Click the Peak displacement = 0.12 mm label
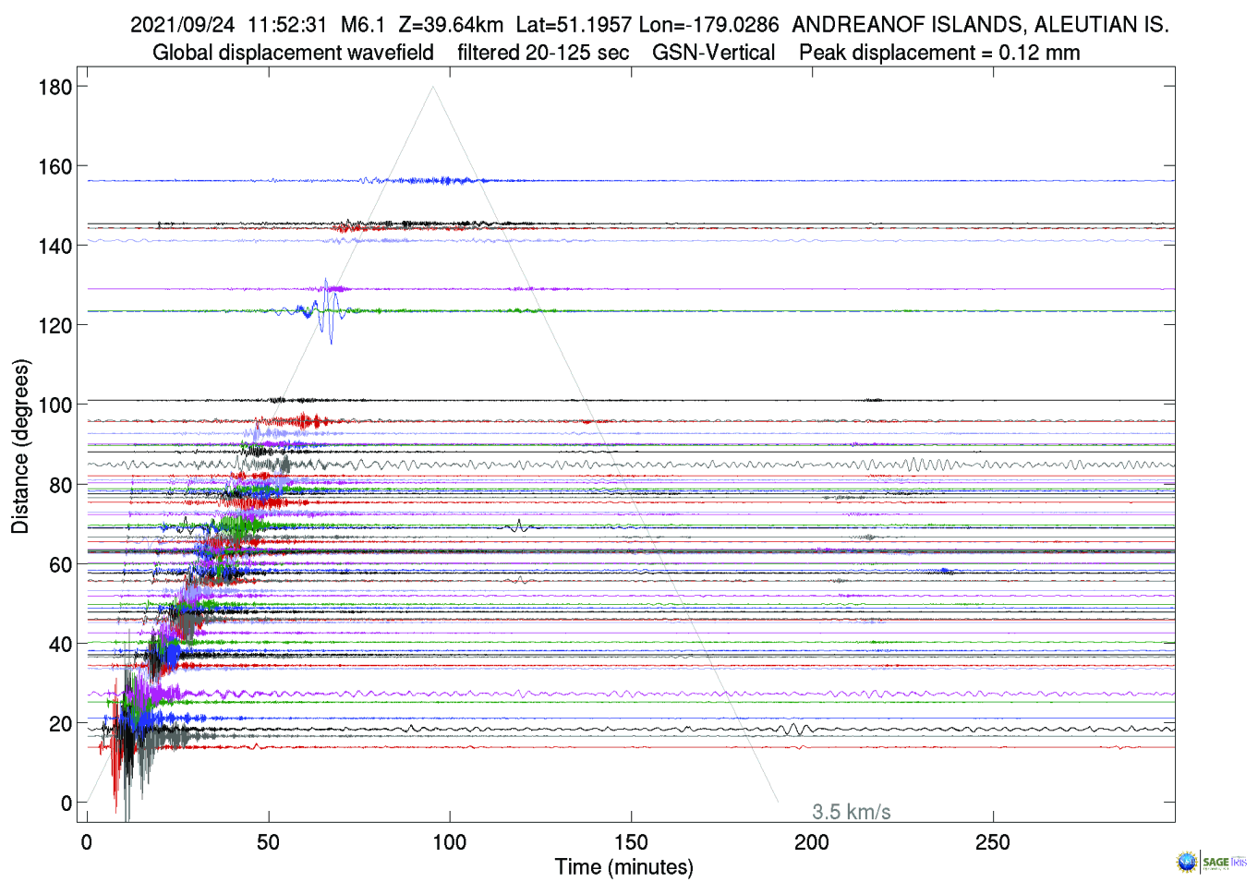 (x=939, y=53)
